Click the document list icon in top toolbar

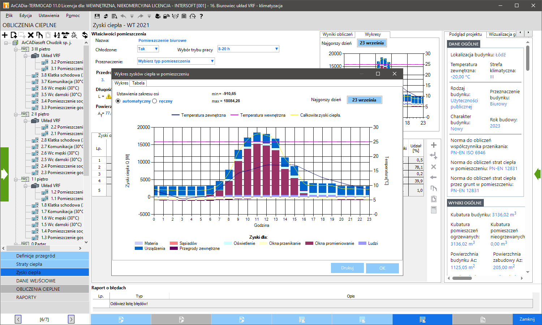pos(184,16)
